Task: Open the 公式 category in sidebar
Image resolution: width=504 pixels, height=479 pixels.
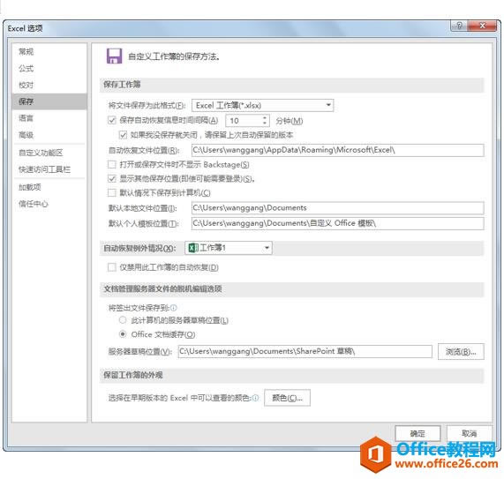Action: 26,68
